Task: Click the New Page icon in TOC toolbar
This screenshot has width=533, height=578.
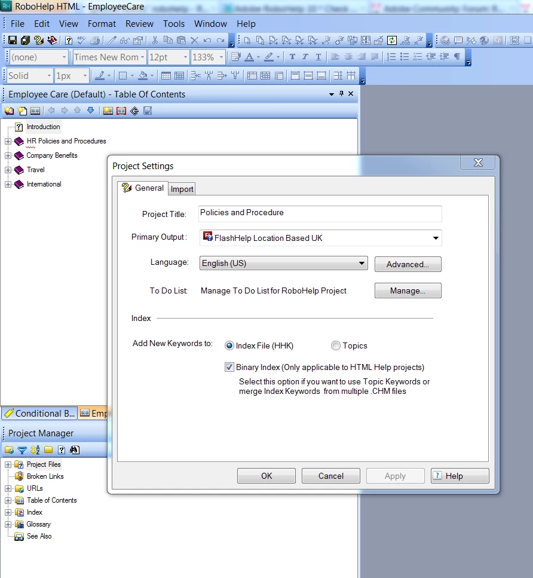Action: click(x=23, y=111)
